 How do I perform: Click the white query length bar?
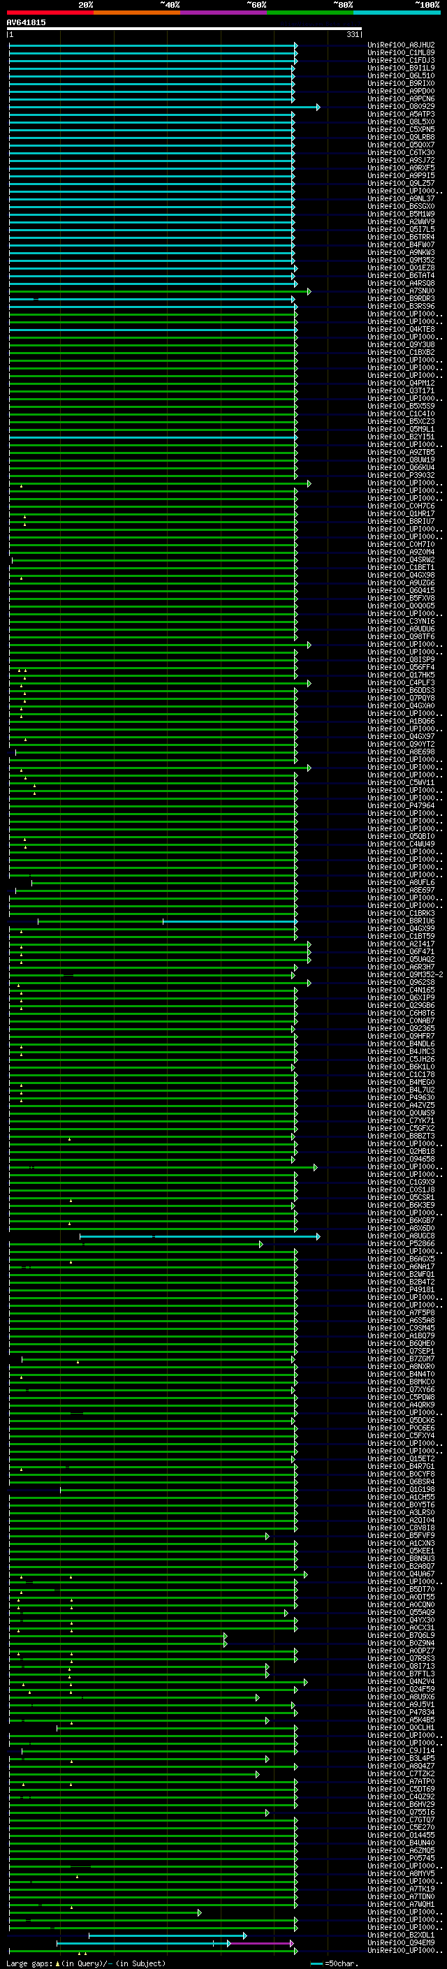[x=184, y=29]
